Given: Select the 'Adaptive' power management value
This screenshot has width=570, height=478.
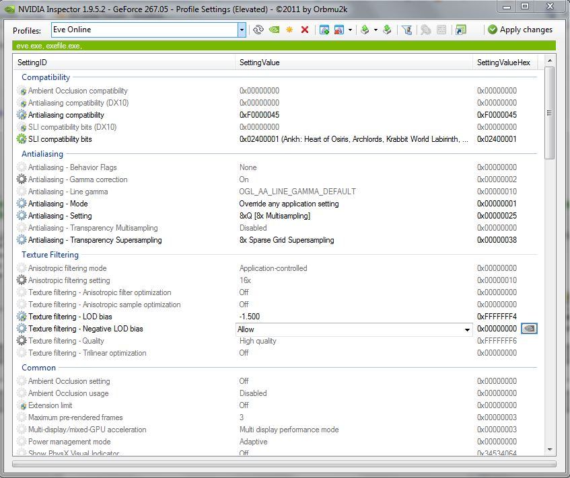Looking at the screenshot, I should coord(254,442).
